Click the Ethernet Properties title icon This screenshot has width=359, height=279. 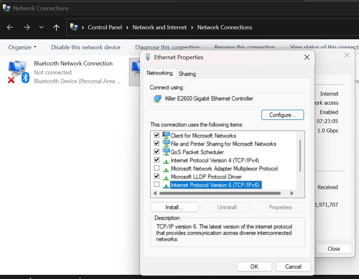[x=148, y=57]
